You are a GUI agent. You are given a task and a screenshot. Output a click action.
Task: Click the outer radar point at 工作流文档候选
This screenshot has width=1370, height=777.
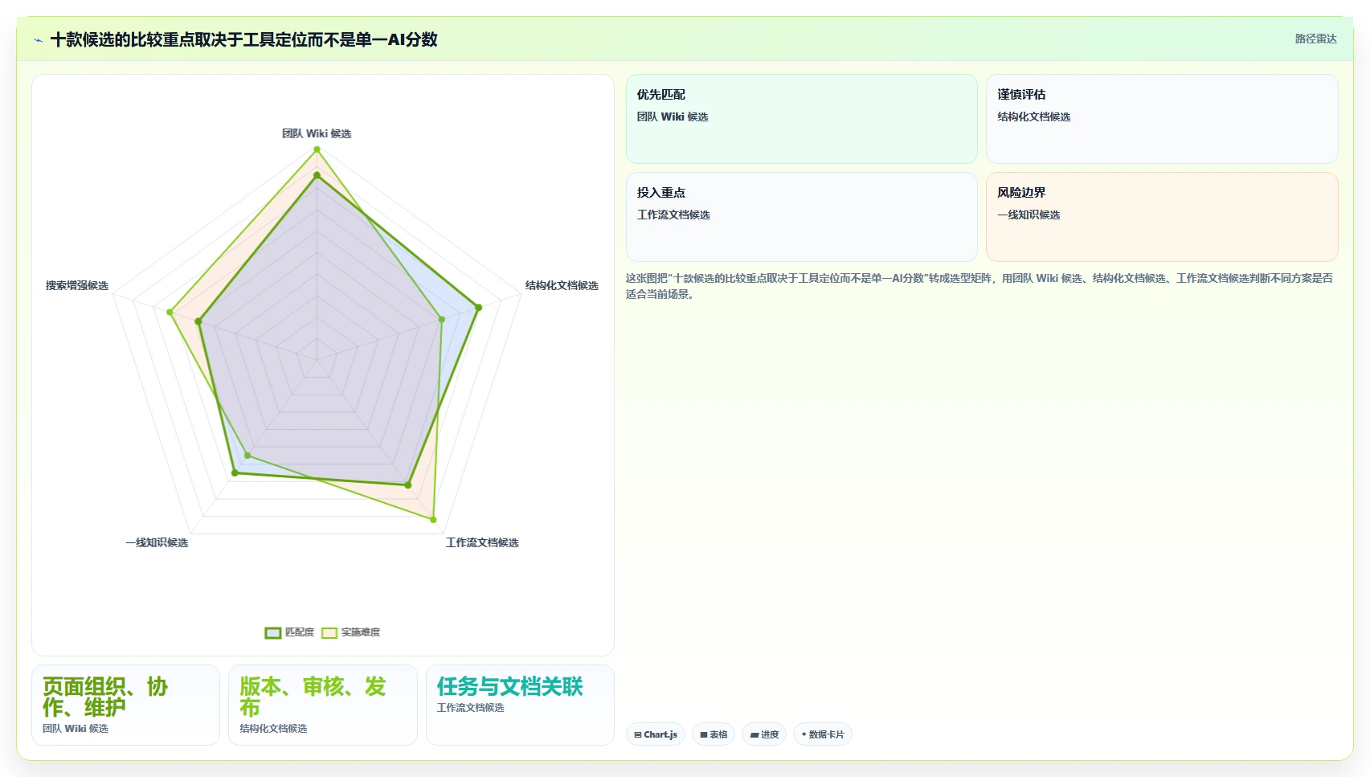[433, 520]
